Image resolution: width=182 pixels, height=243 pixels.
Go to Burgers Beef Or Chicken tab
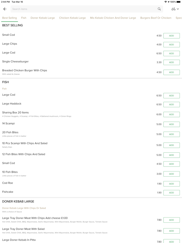pyautogui.click(x=156, y=18)
